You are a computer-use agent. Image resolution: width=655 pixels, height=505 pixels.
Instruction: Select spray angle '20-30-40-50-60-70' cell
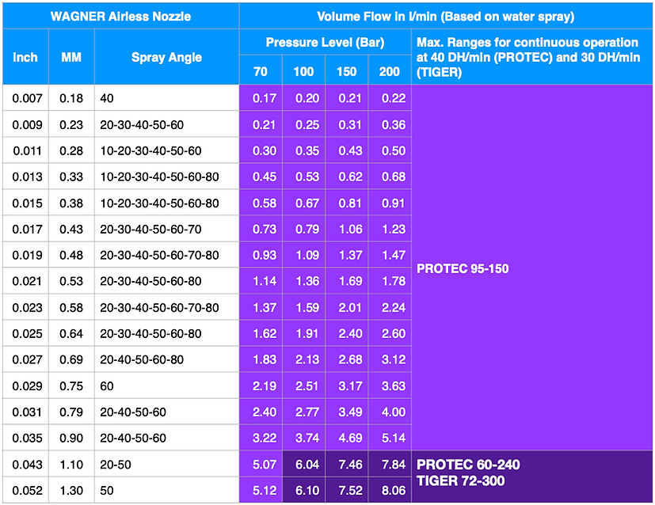[x=166, y=229]
